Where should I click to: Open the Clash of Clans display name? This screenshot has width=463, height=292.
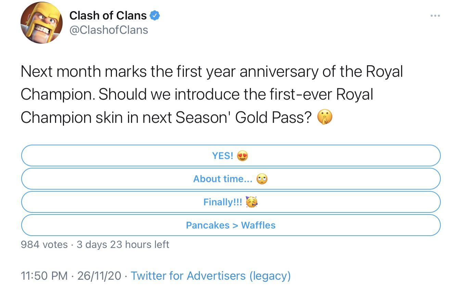pyautogui.click(x=108, y=15)
